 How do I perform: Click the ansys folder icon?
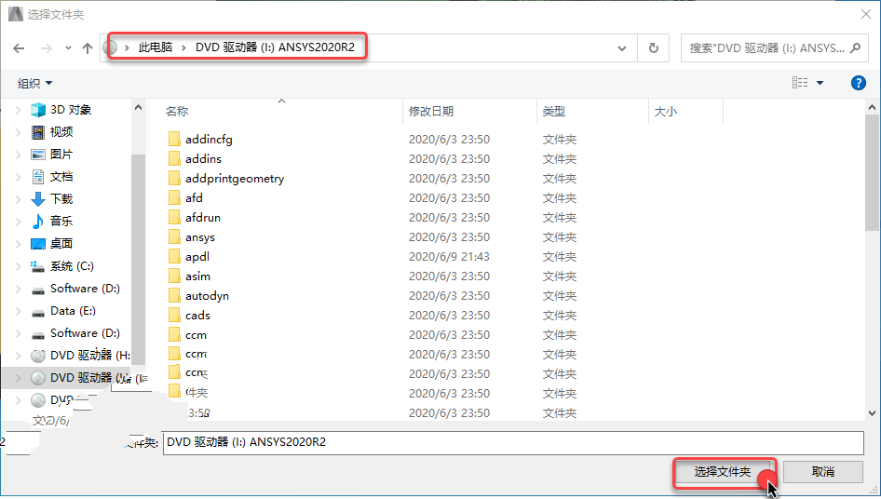coord(174,237)
